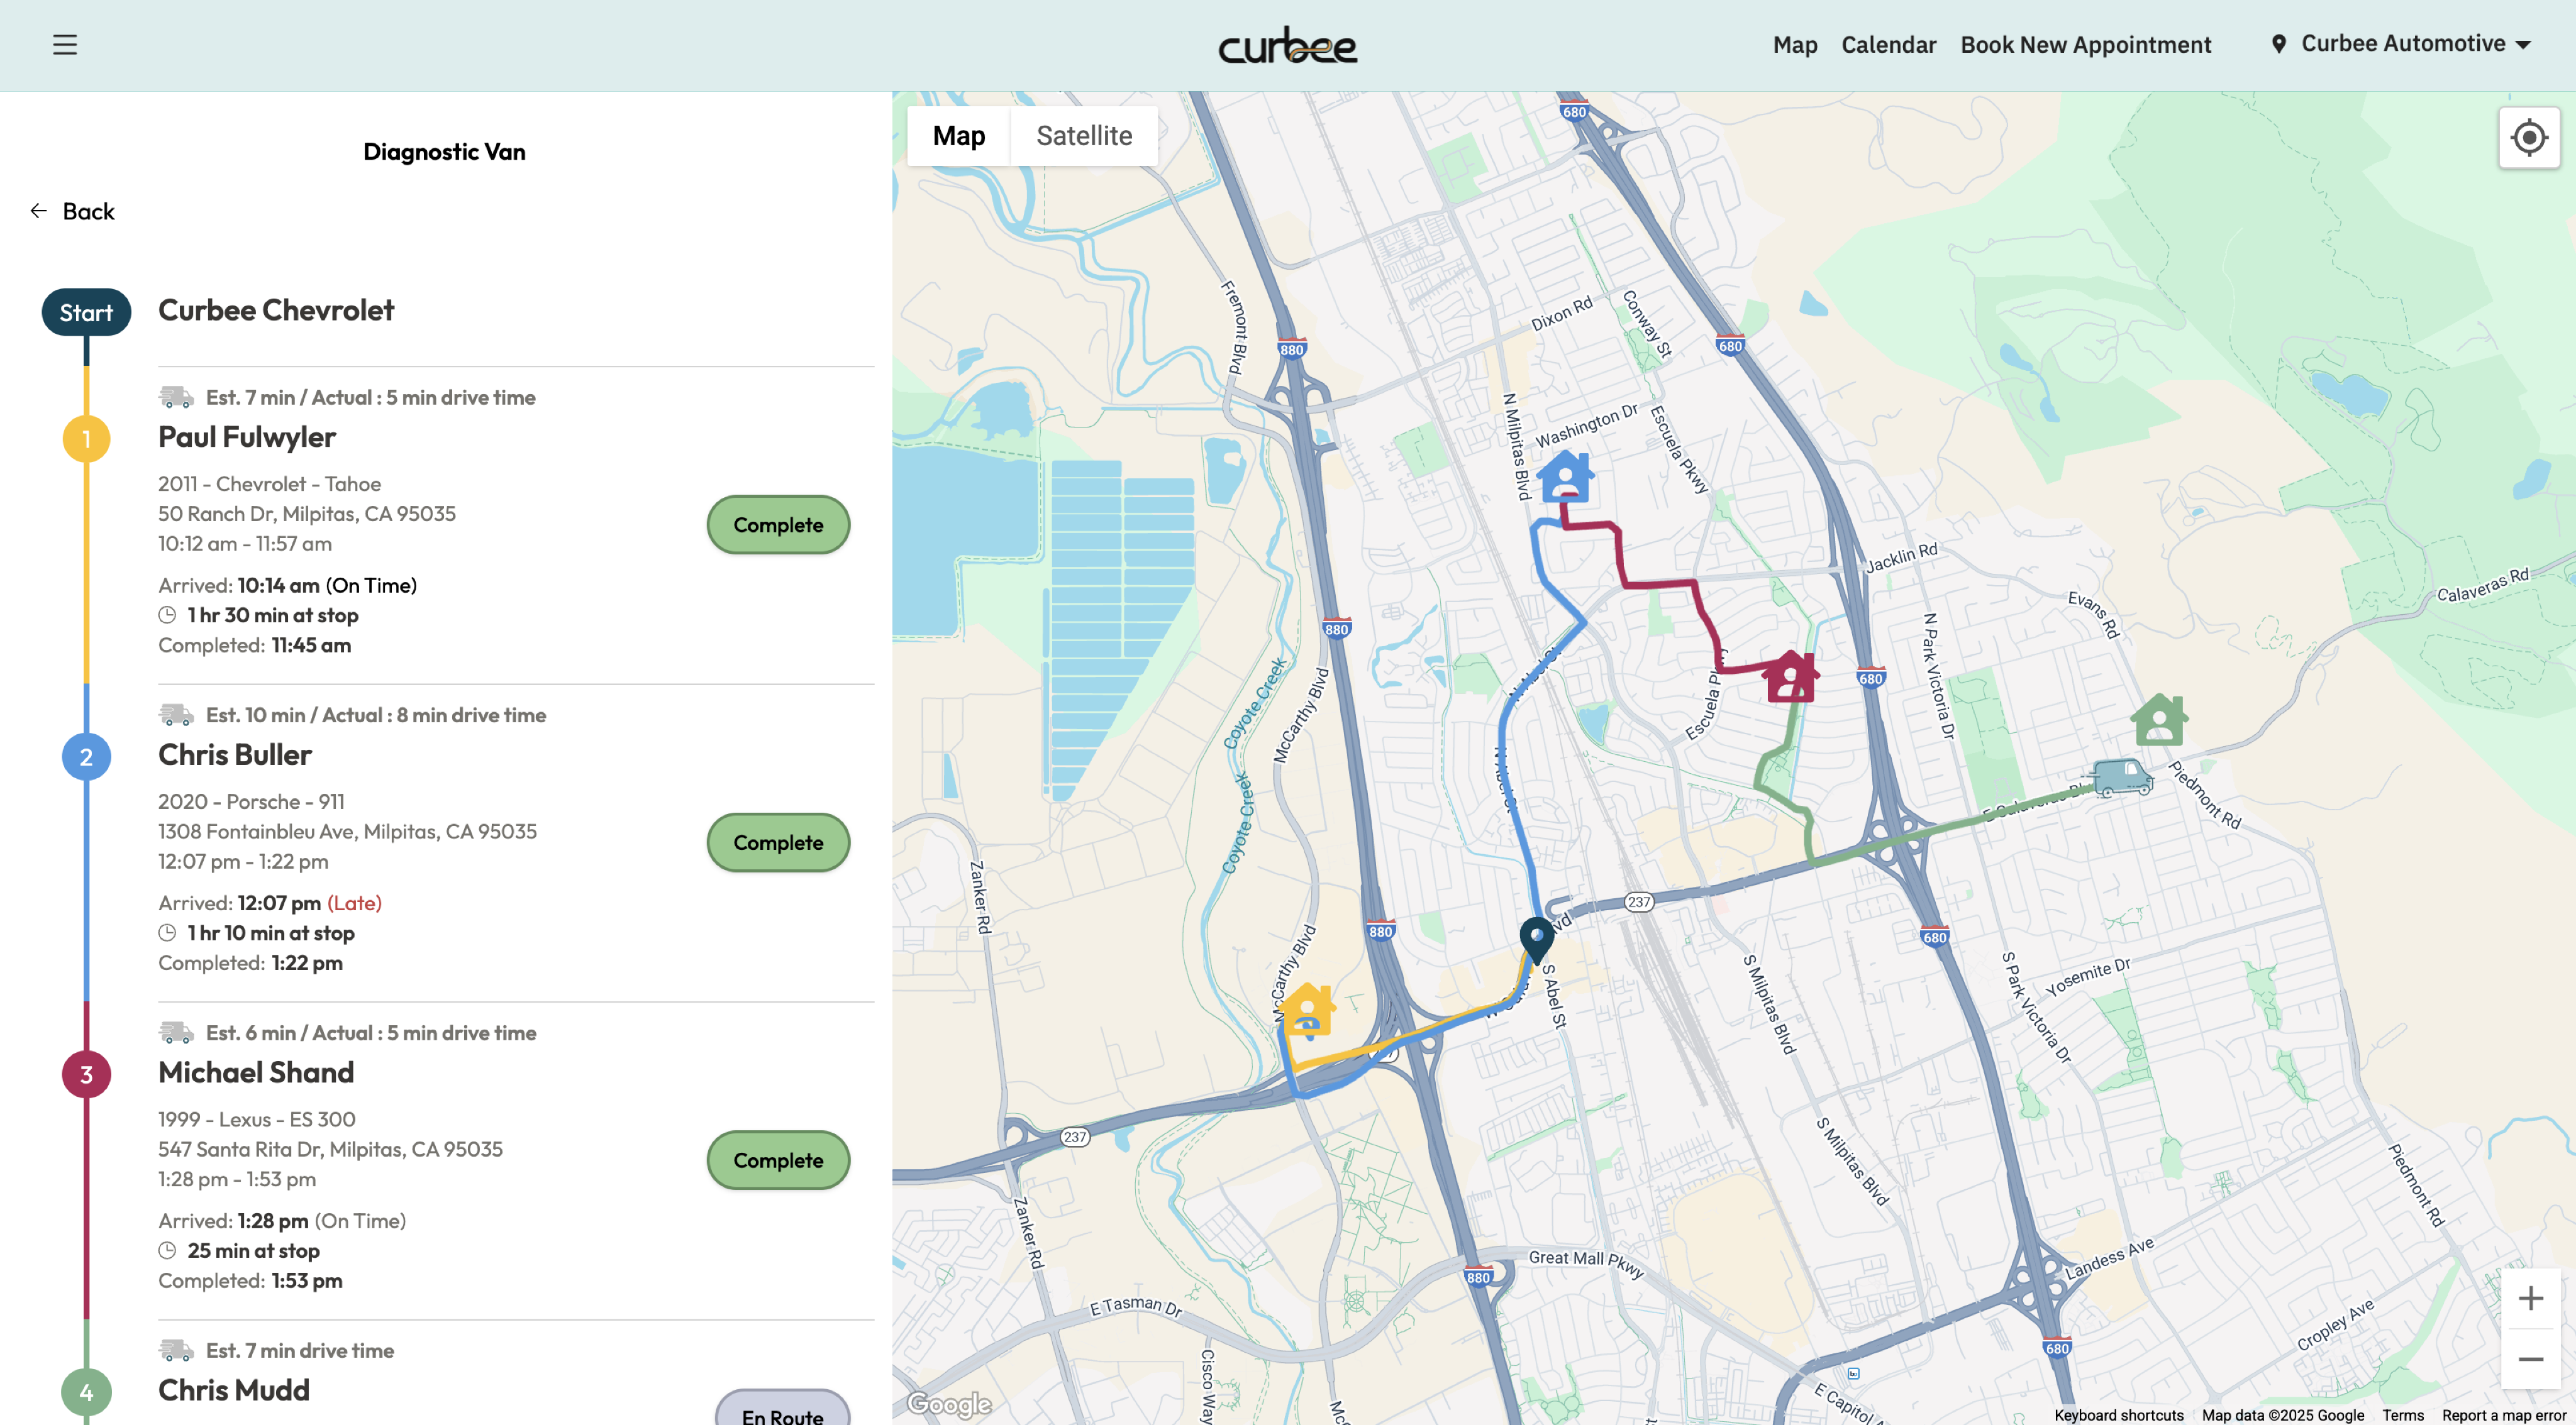Screen dimensions: 2576x1425
Task: Click the clock icon beside 1 hr 30 min
Action: pyautogui.click(x=167, y=615)
